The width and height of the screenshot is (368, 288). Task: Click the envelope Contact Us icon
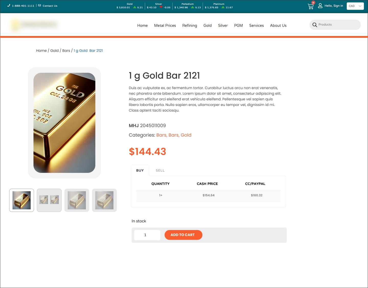(x=39, y=5)
